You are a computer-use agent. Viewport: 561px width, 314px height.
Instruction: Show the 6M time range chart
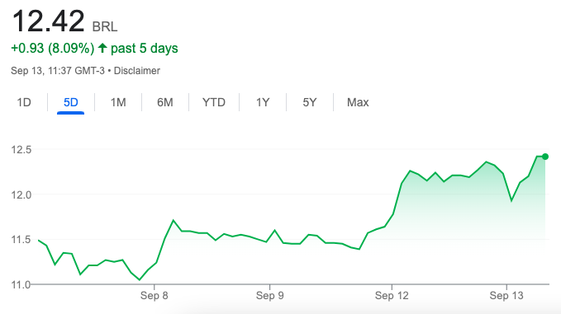[165, 102]
